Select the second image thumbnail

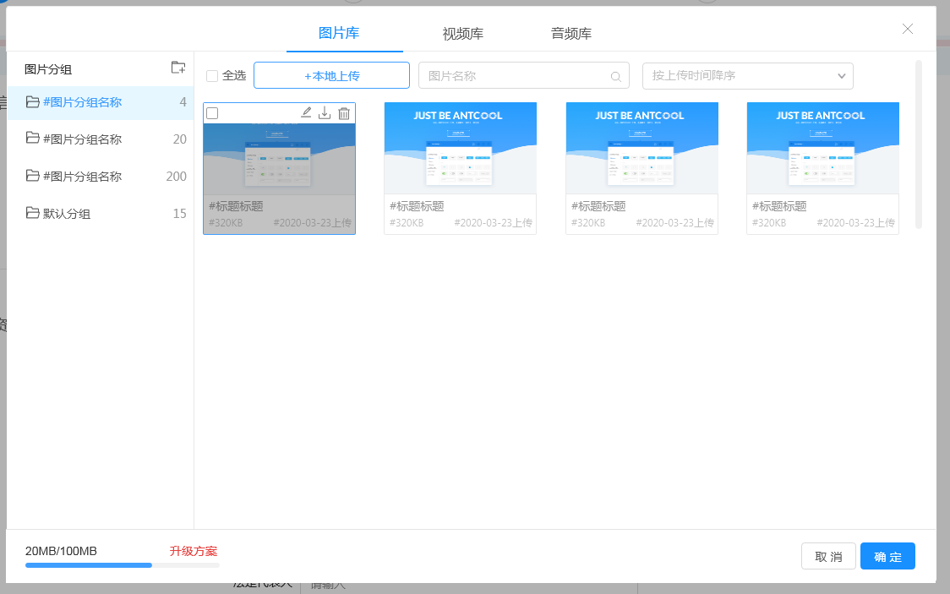point(461,148)
